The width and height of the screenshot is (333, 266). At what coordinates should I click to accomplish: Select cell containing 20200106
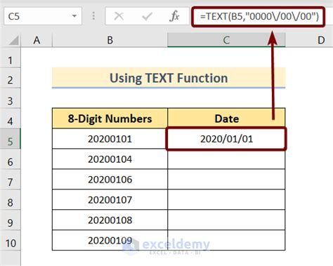(110, 180)
